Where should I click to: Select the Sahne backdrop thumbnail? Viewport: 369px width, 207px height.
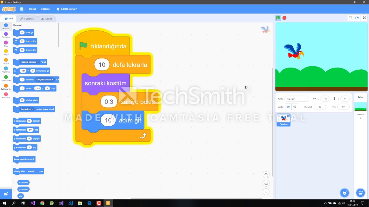point(360,107)
